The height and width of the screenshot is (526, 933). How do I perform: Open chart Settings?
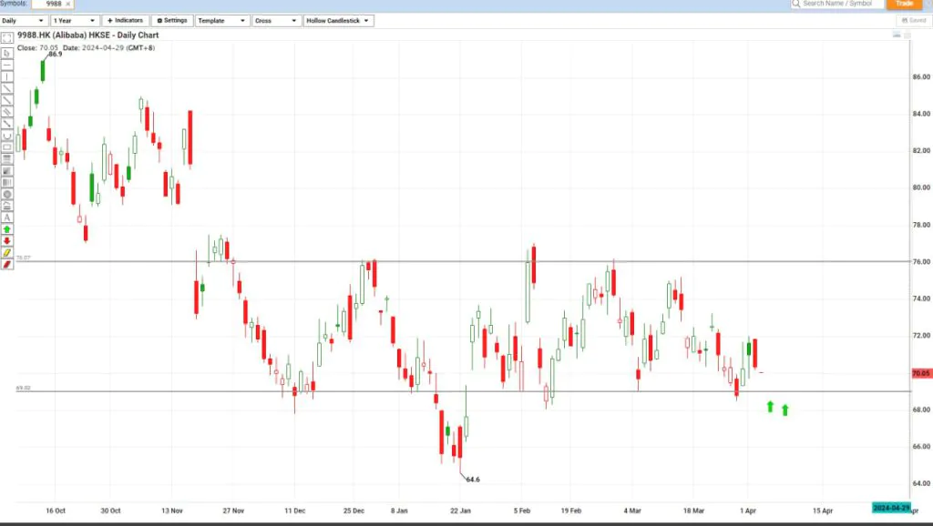(x=172, y=20)
